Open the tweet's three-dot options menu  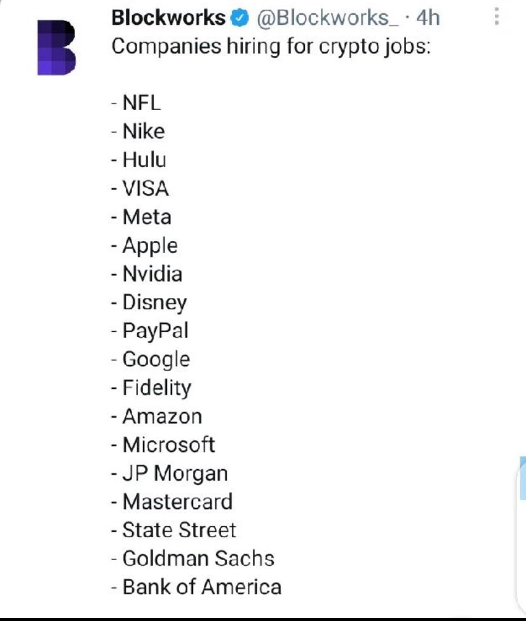(x=497, y=17)
